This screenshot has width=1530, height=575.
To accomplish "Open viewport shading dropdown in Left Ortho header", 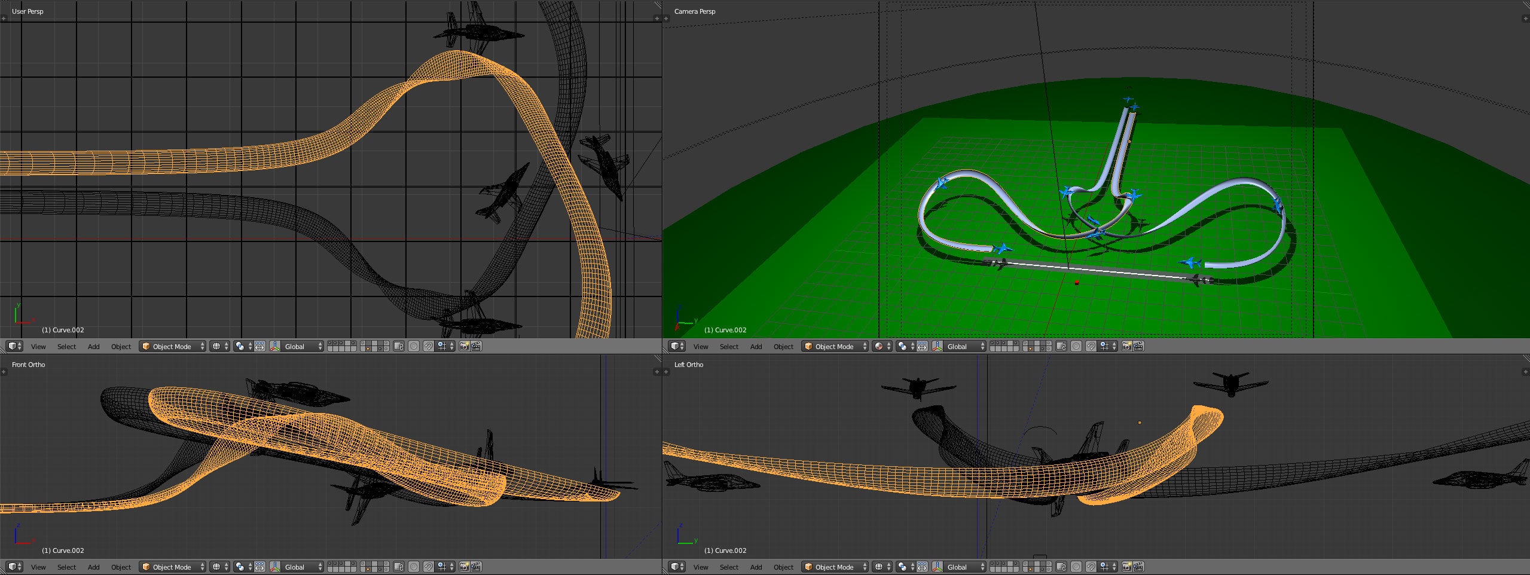I will pos(882,567).
